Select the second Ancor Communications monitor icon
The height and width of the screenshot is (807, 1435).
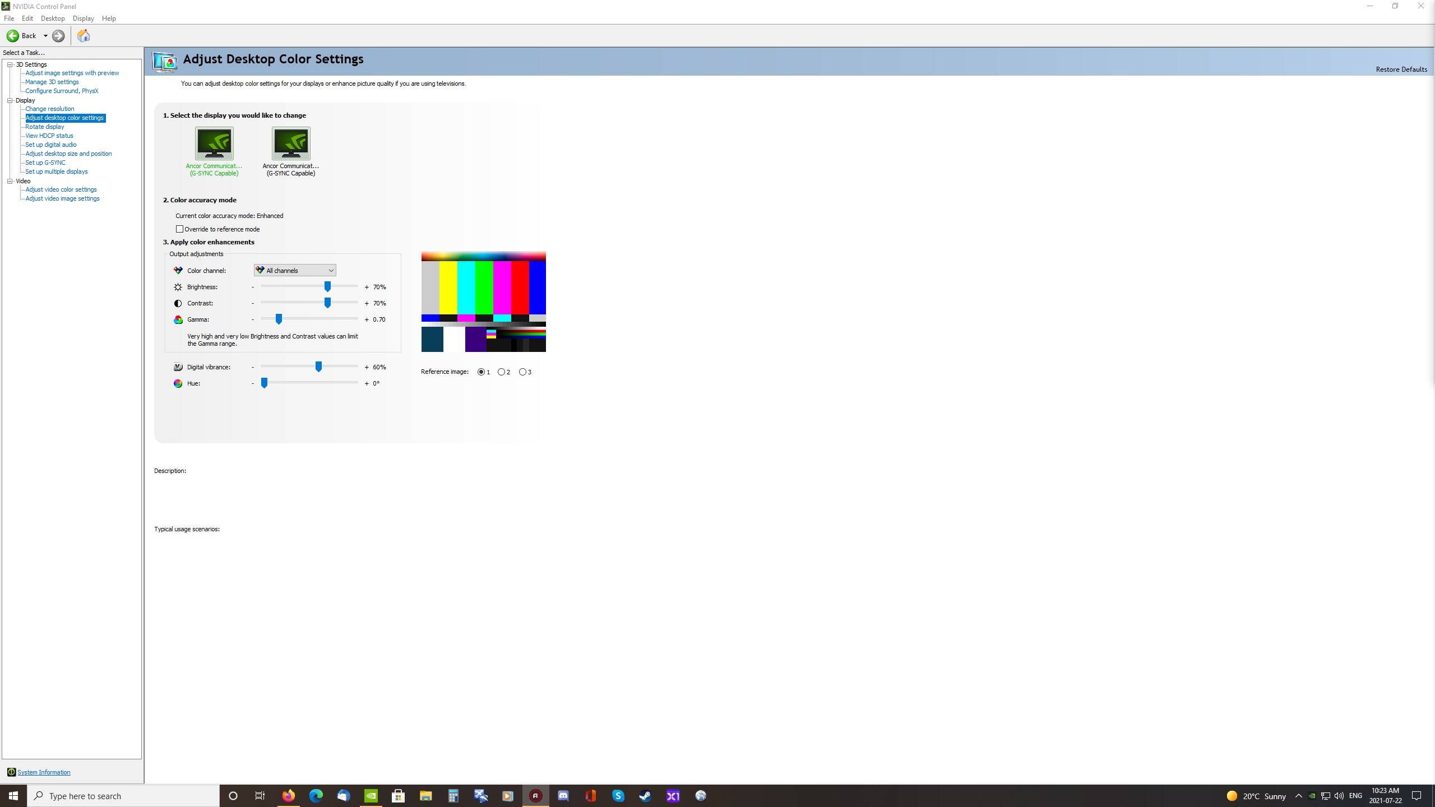pos(290,143)
